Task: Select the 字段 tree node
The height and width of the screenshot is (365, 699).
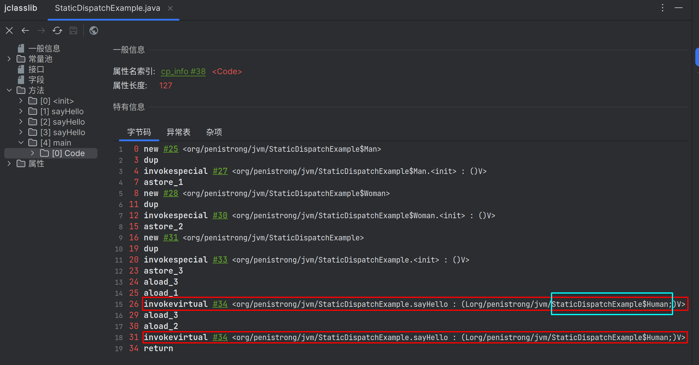Action: coord(36,80)
